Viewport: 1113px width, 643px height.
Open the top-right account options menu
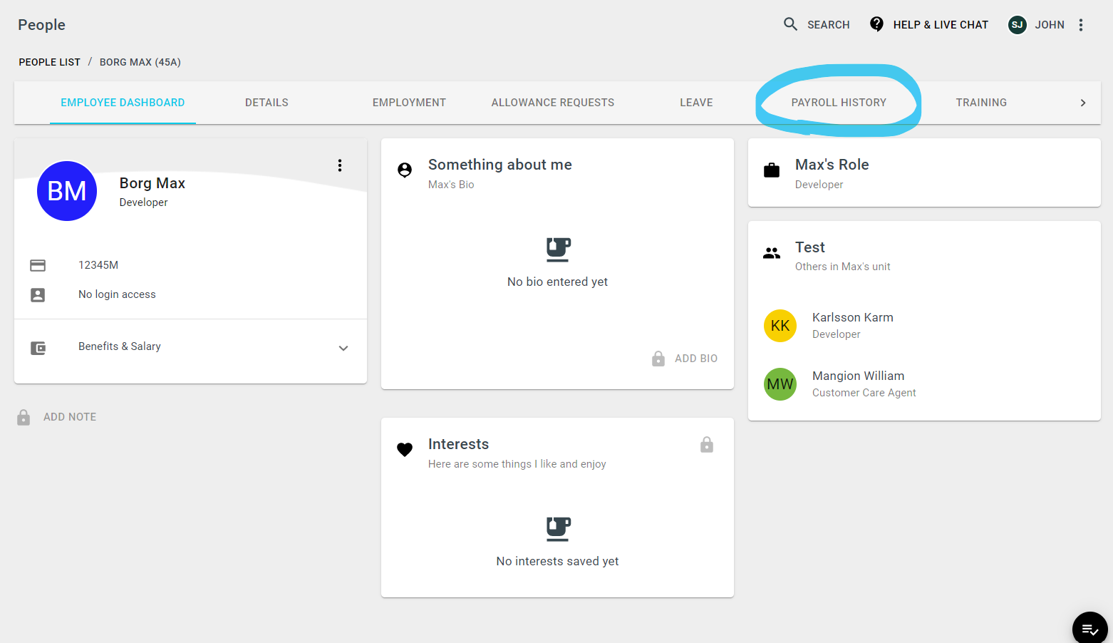click(x=1081, y=25)
